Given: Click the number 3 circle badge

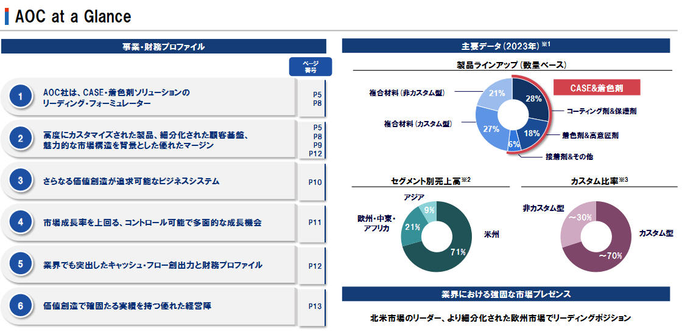Looking at the screenshot, I should pyautogui.click(x=20, y=181).
